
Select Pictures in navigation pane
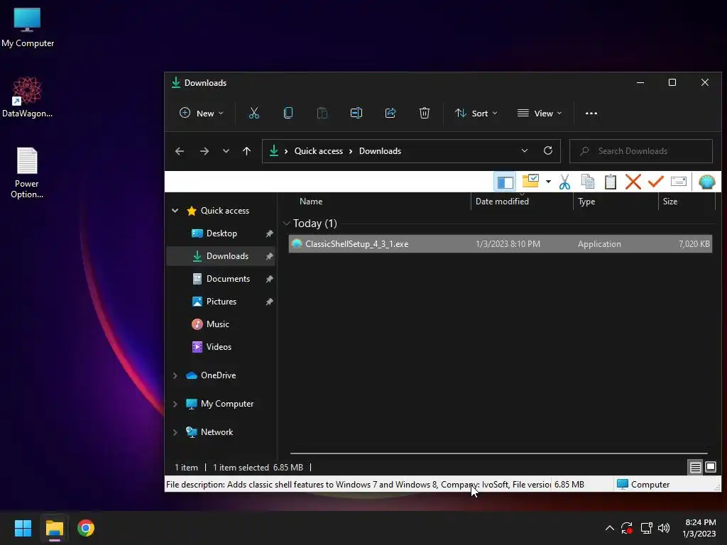(221, 301)
